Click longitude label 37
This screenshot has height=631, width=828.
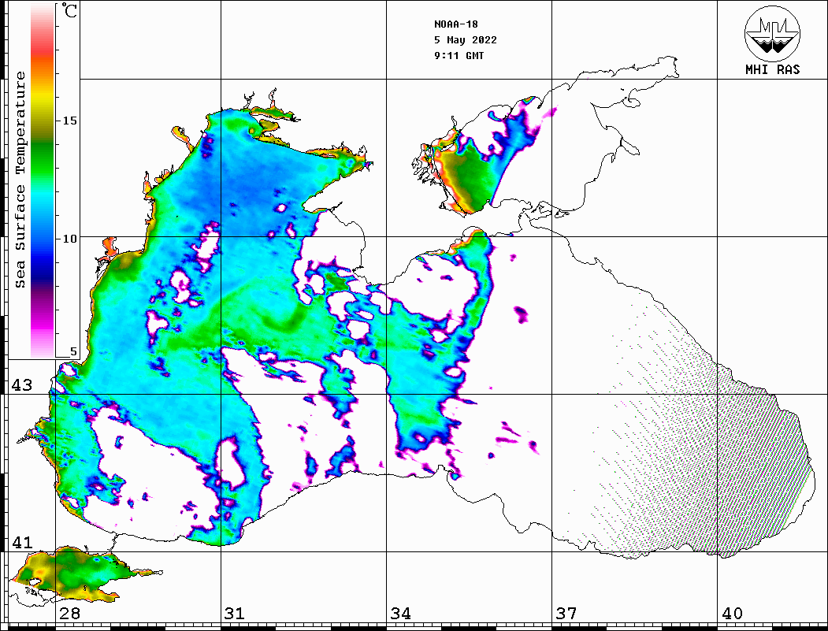click(x=566, y=613)
